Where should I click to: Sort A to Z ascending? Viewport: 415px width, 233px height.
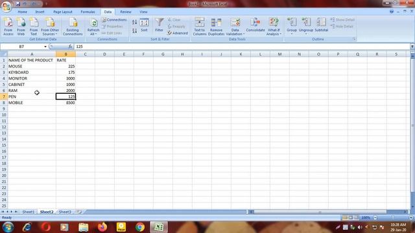pos(134,23)
